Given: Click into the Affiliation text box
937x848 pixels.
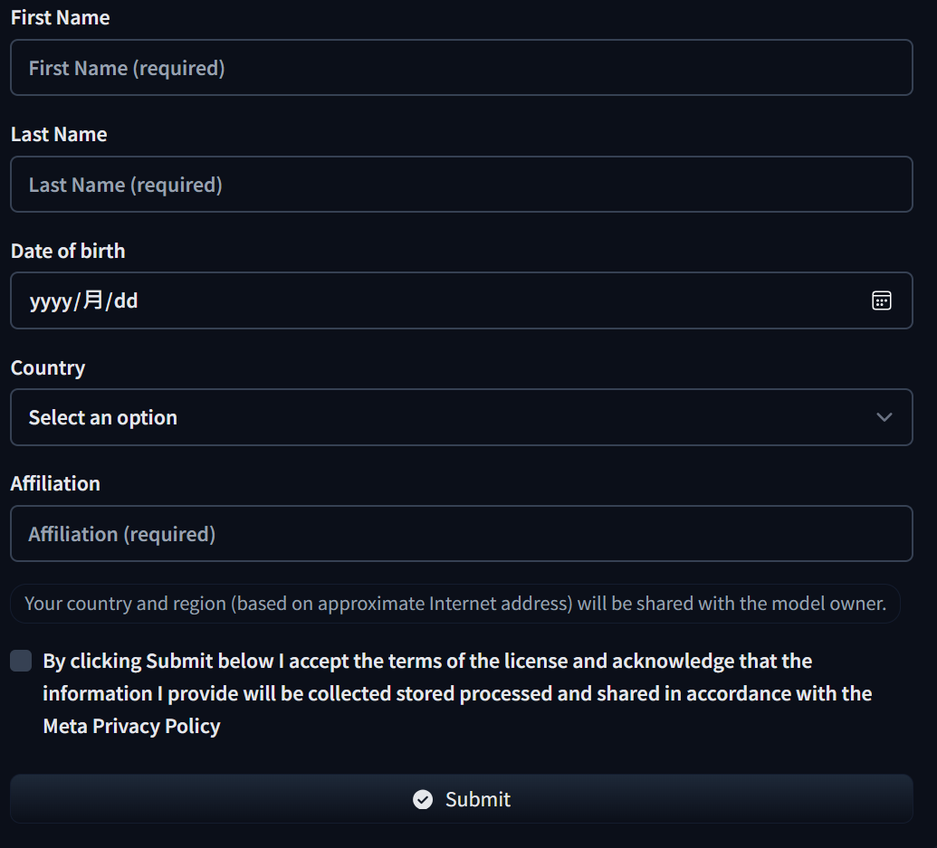Looking at the screenshot, I should coord(461,534).
